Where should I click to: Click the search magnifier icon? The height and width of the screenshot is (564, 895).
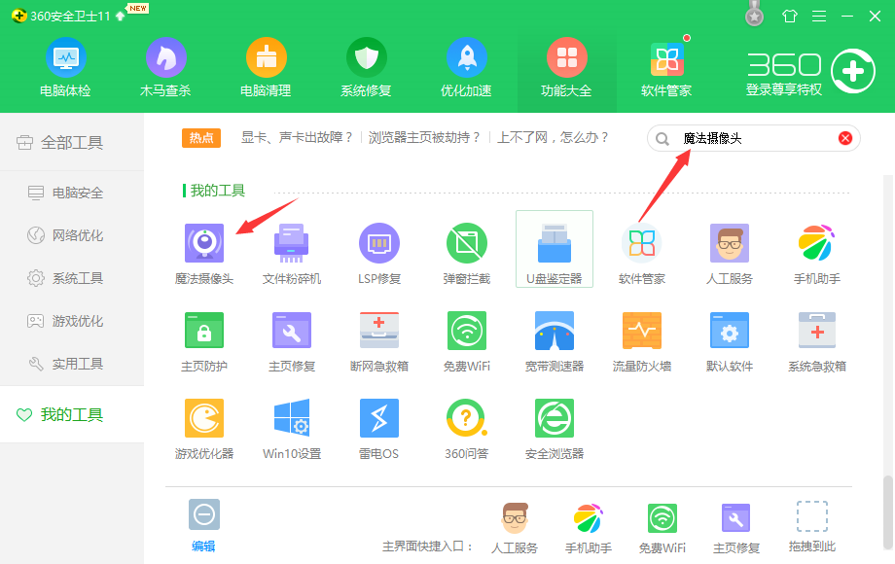coord(662,139)
